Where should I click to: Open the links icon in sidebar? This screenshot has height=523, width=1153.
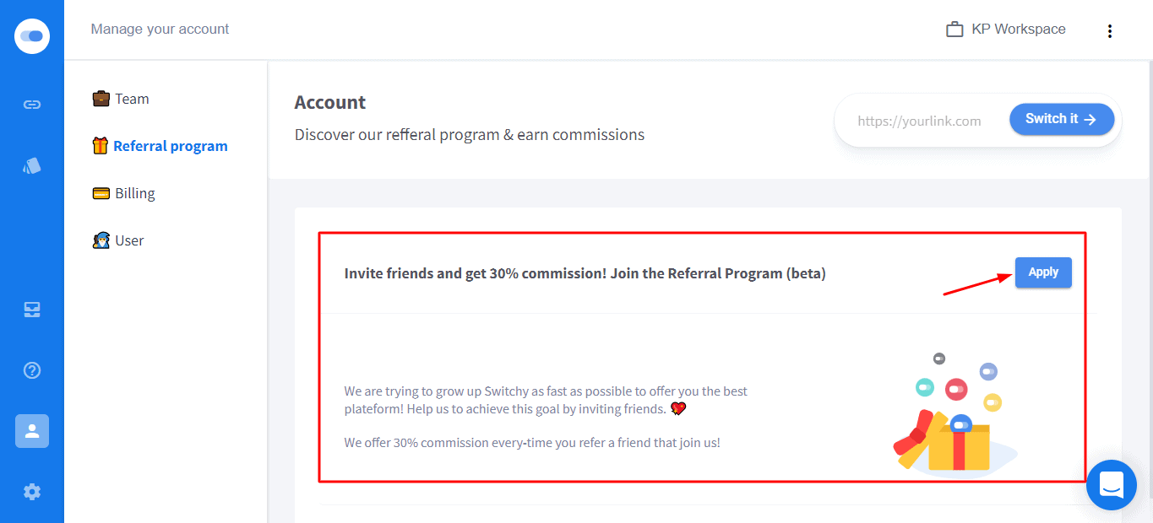pos(32,105)
